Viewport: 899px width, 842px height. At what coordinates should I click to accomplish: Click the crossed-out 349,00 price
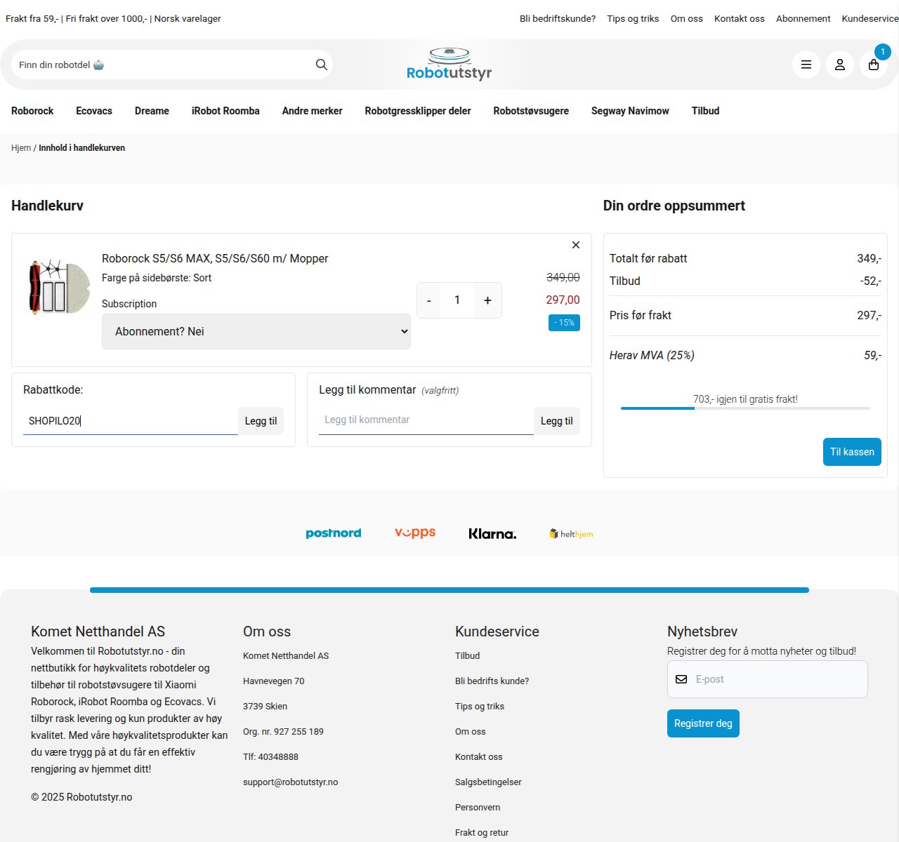(563, 277)
